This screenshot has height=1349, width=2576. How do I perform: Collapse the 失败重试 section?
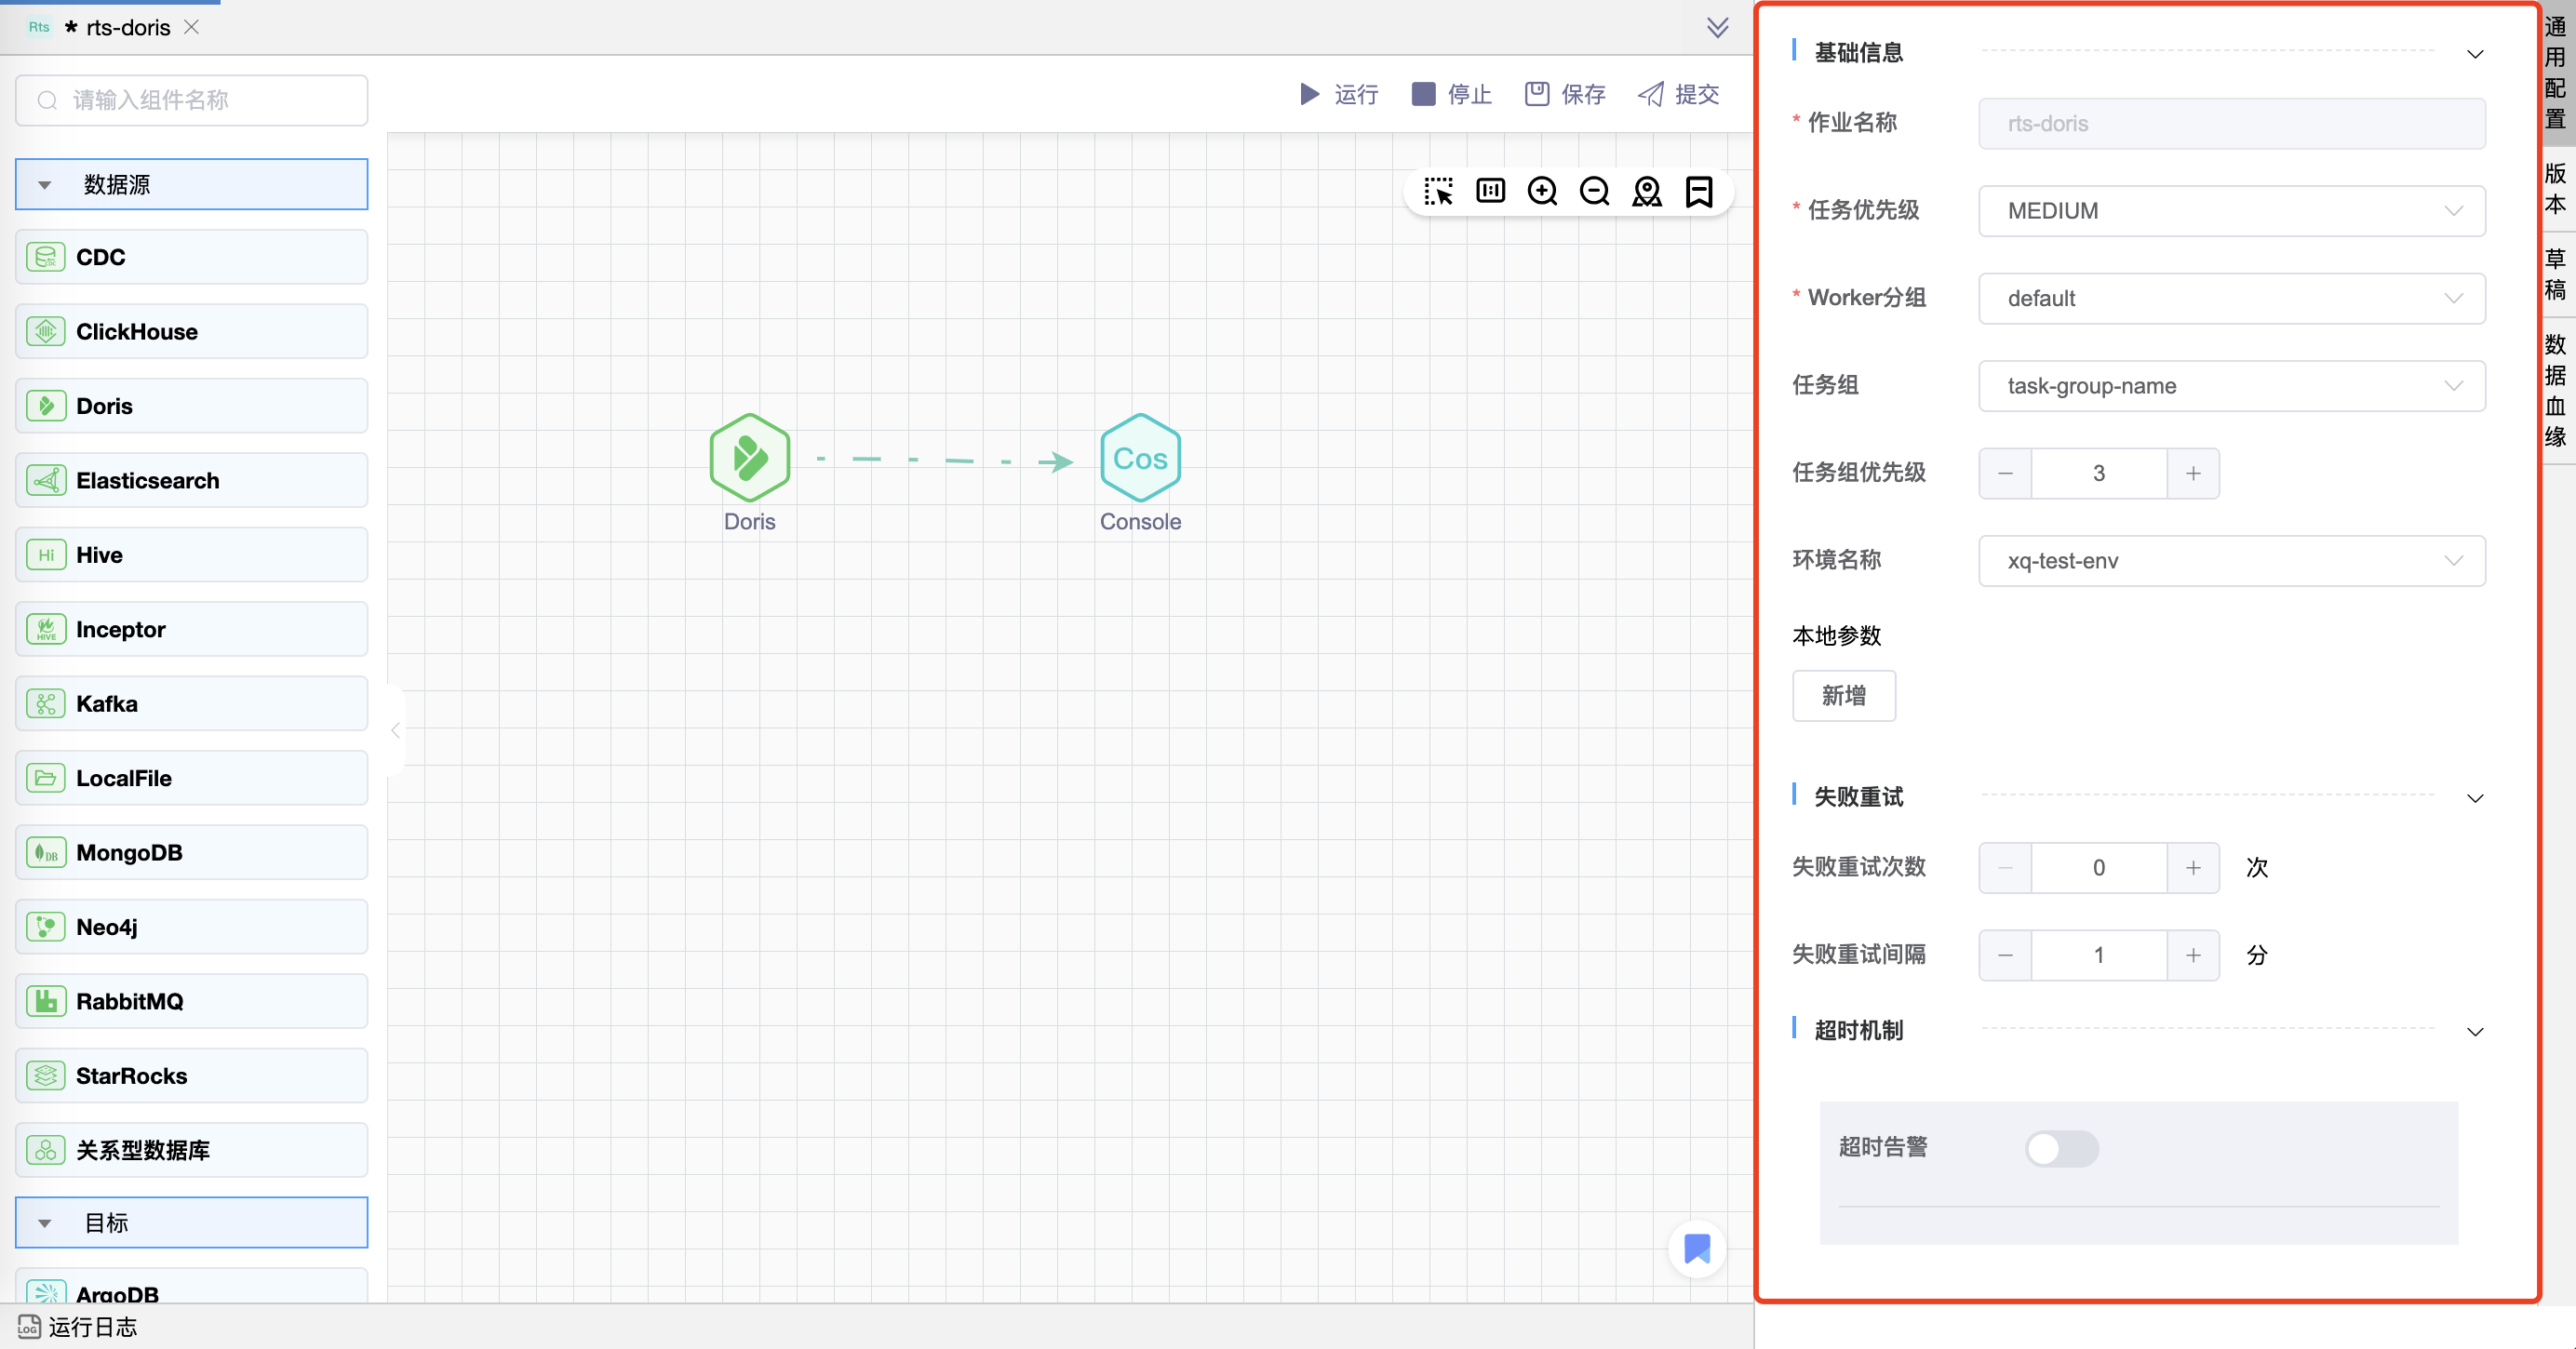pos(2474,798)
